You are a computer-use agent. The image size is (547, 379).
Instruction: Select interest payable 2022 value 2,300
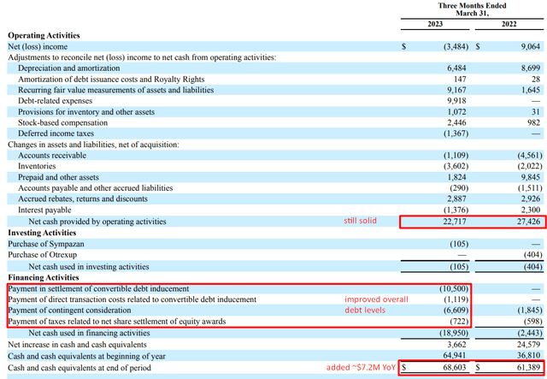(530, 210)
